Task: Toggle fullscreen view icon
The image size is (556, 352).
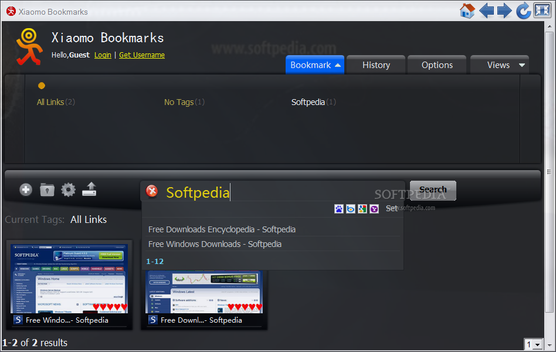Action: [542, 11]
